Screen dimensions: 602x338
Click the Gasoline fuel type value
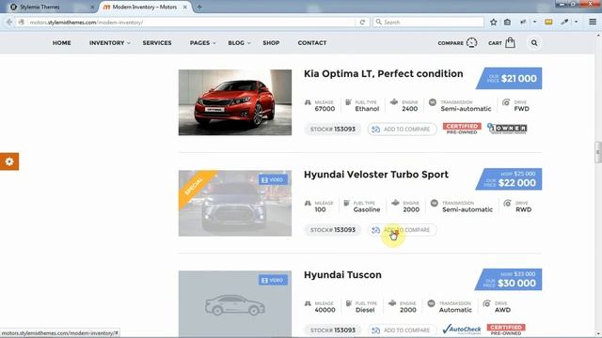pyautogui.click(x=367, y=209)
